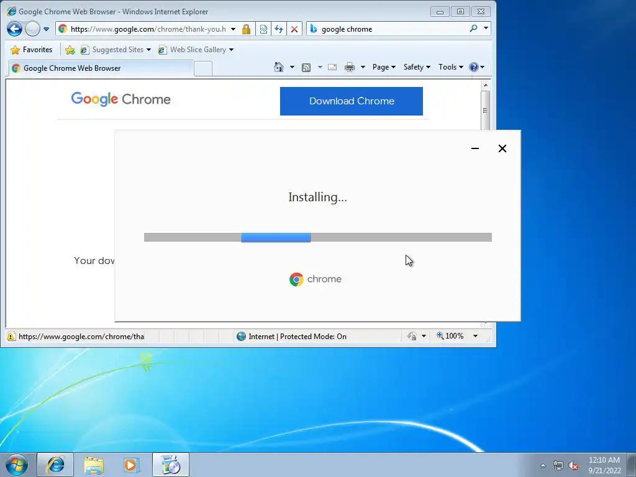Click the Download Chrome button
Viewport: 636px width, 477px height.
point(352,101)
